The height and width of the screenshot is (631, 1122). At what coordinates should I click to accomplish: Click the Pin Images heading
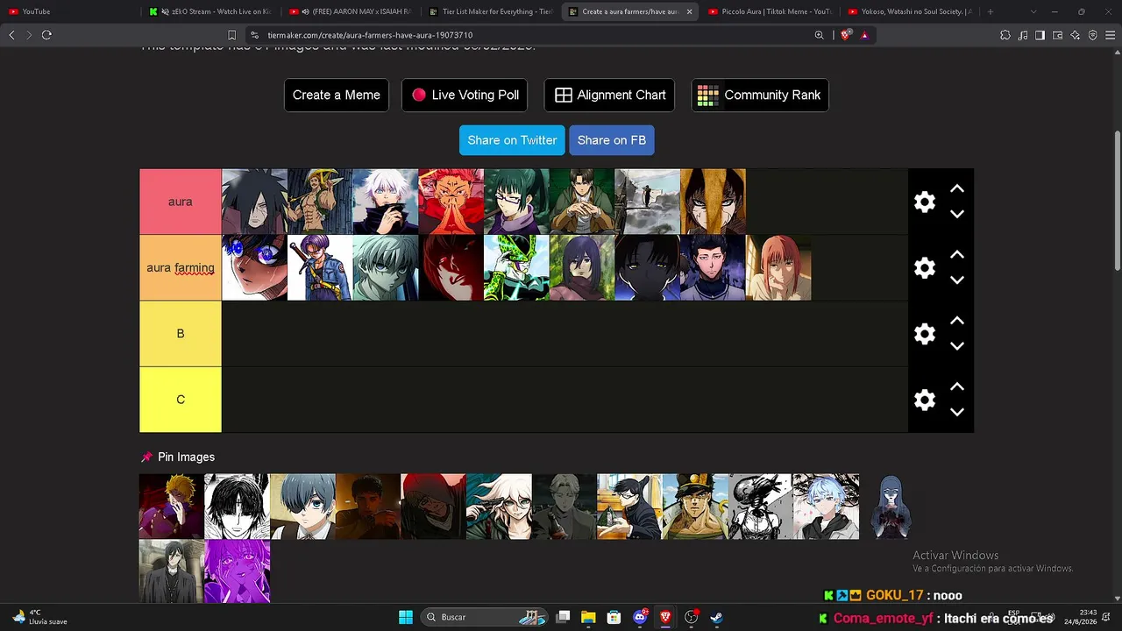(x=186, y=457)
